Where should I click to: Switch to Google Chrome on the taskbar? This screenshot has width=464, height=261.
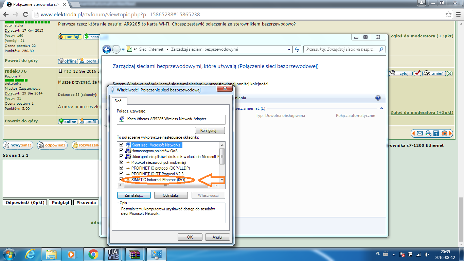tap(93, 254)
